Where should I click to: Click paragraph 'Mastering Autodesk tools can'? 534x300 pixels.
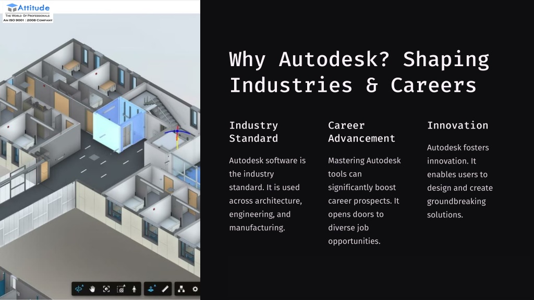click(x=365, y=201)
